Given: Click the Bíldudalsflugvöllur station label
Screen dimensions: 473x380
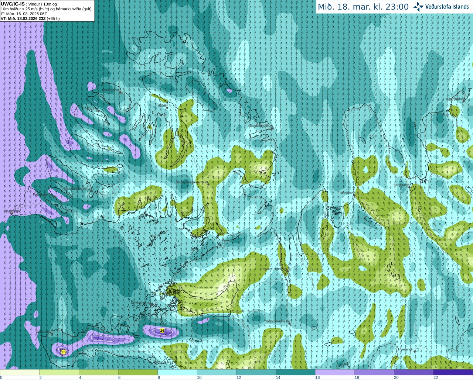Looking at the screenshot, I should (77, 188).
